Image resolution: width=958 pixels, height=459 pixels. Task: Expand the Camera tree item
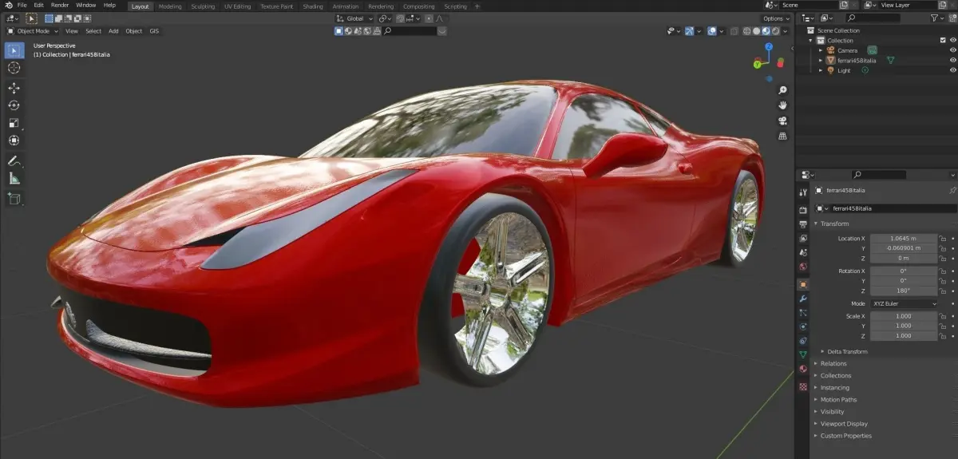tap(820, 50)
